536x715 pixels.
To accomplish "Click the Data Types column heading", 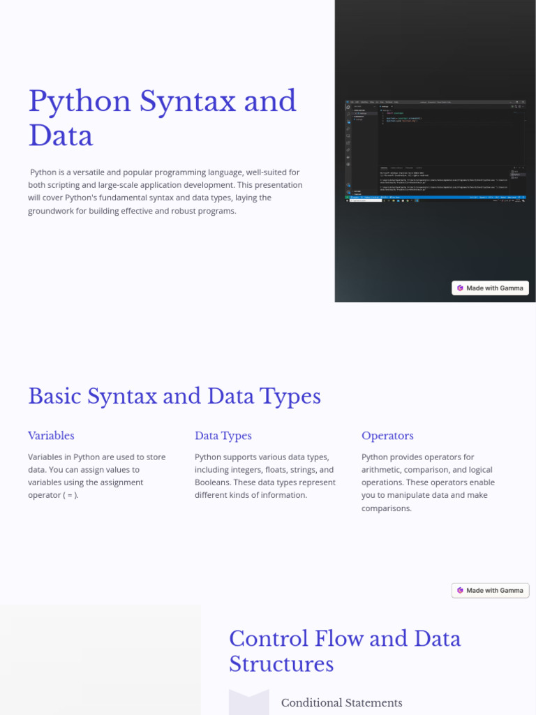I will click(x=223, y=435).
